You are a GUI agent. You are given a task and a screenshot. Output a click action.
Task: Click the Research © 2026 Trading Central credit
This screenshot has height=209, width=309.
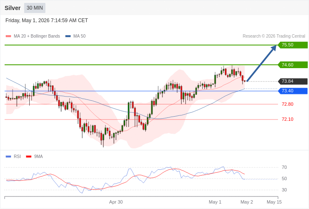click(274, 36)
